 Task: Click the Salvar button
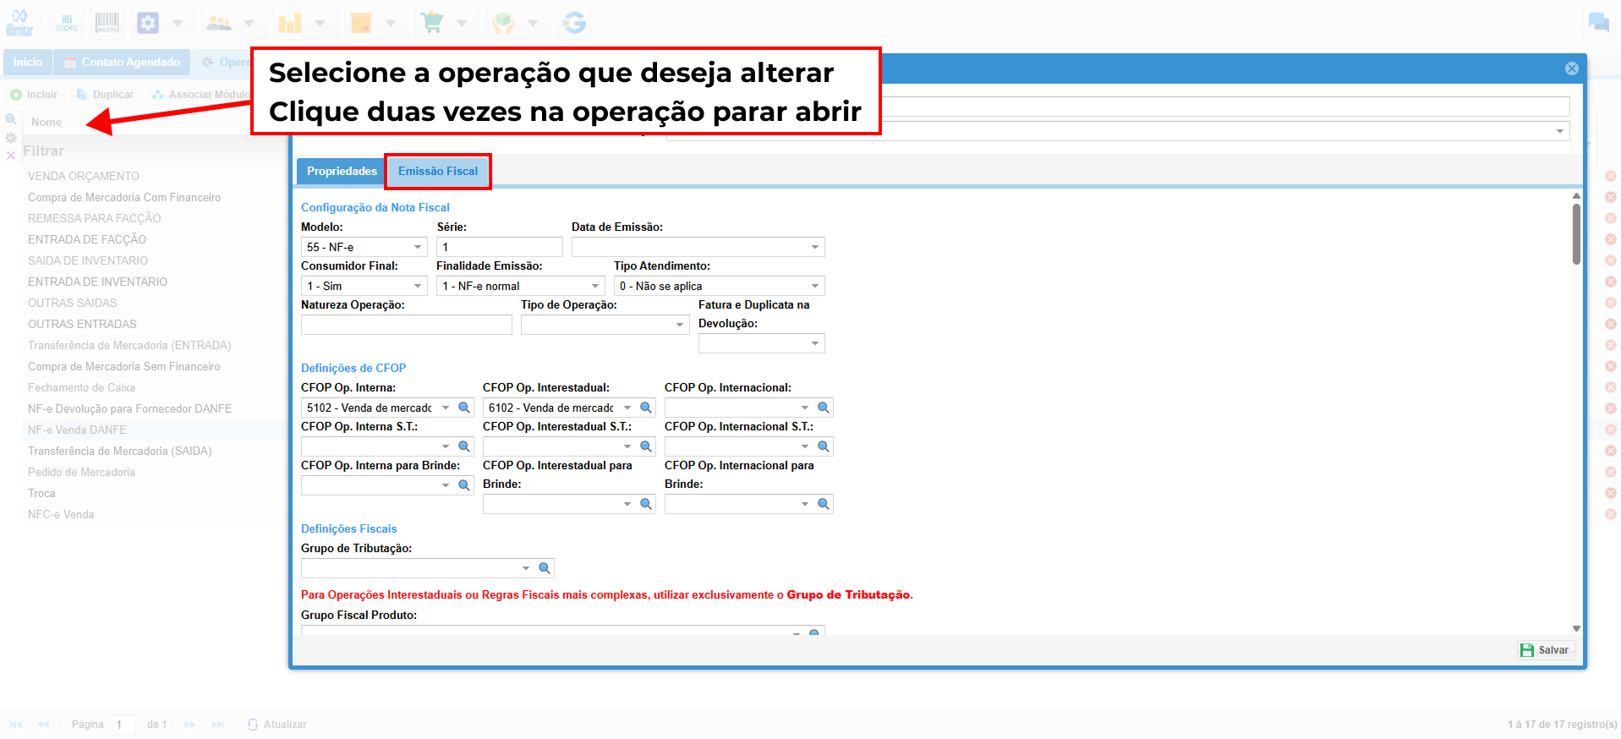[x=1545, y=650]
